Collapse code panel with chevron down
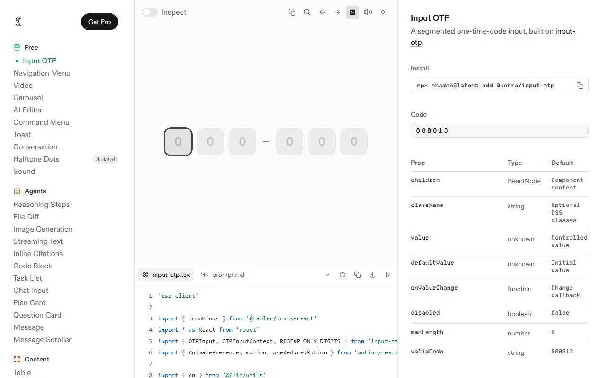The width and height of the screenshot is (605, 378). click(x=327, y=275)
